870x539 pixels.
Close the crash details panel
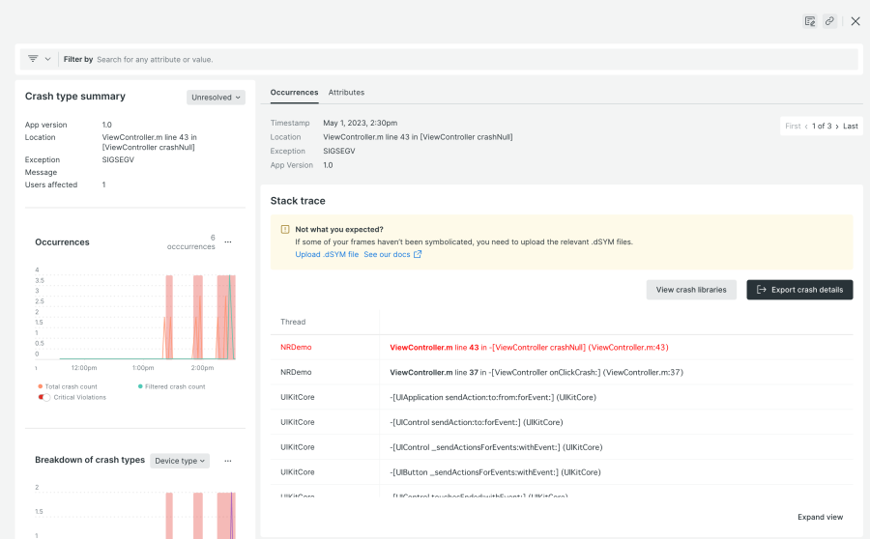coord(855,21)
